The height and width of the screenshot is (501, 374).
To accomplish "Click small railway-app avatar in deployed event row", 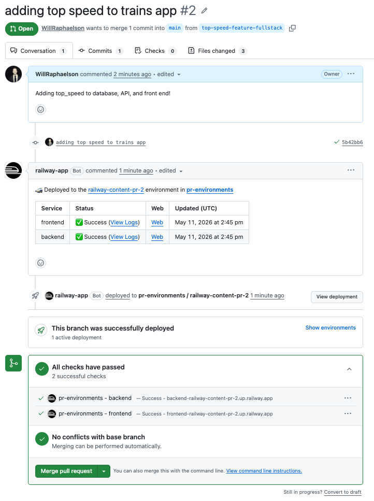I will click(x=49, y=295).
